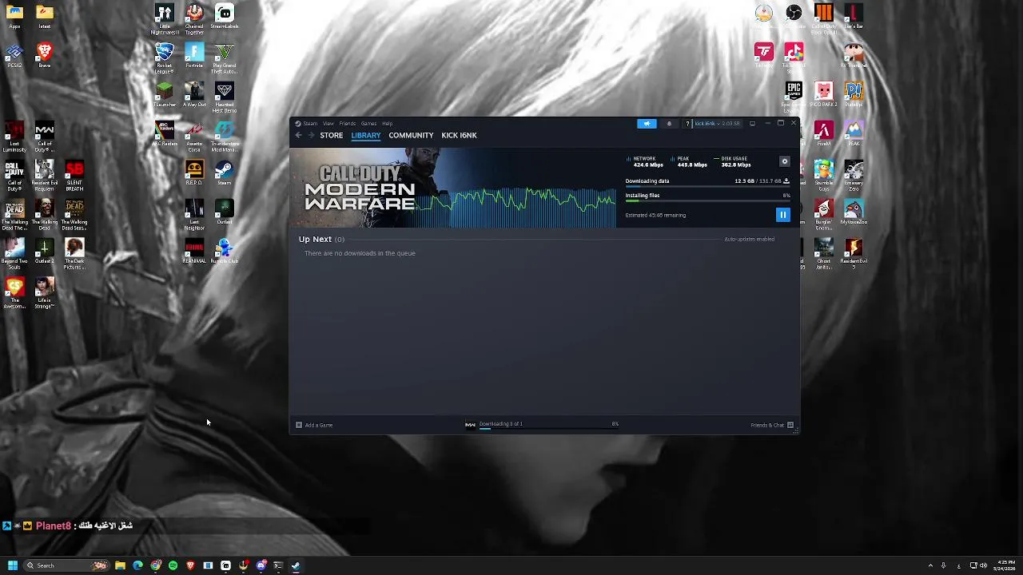Click the blue announcements megaphone button
The image size is (1023, 575).
647,124
